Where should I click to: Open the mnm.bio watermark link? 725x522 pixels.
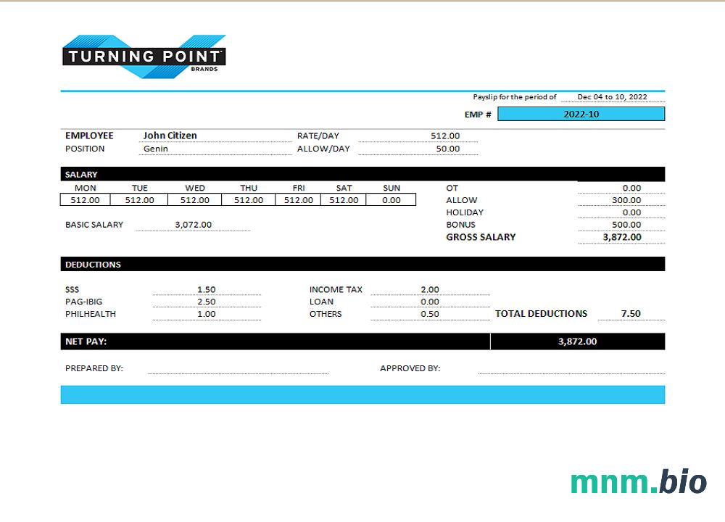(x=638, y=481)
